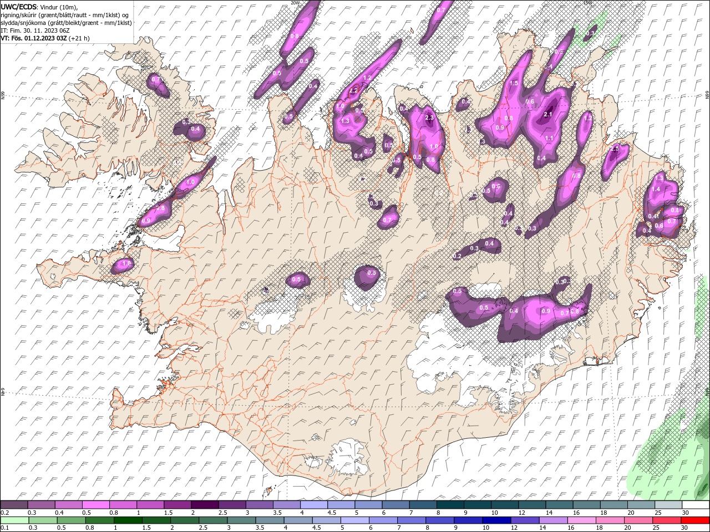The image size is (710, 532).
Task: Pick the red 30 swatch in bottom legend row
Action: pos(695,520)
